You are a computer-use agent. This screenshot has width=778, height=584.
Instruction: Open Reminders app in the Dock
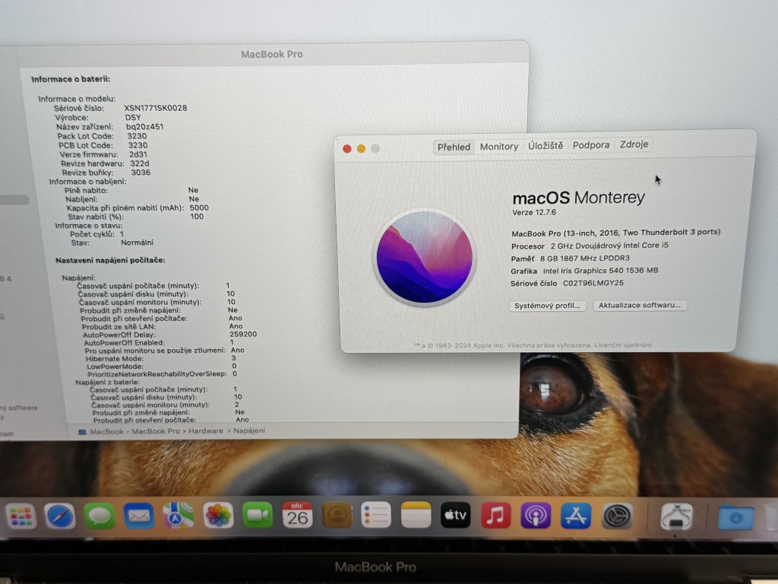point(376,515)
